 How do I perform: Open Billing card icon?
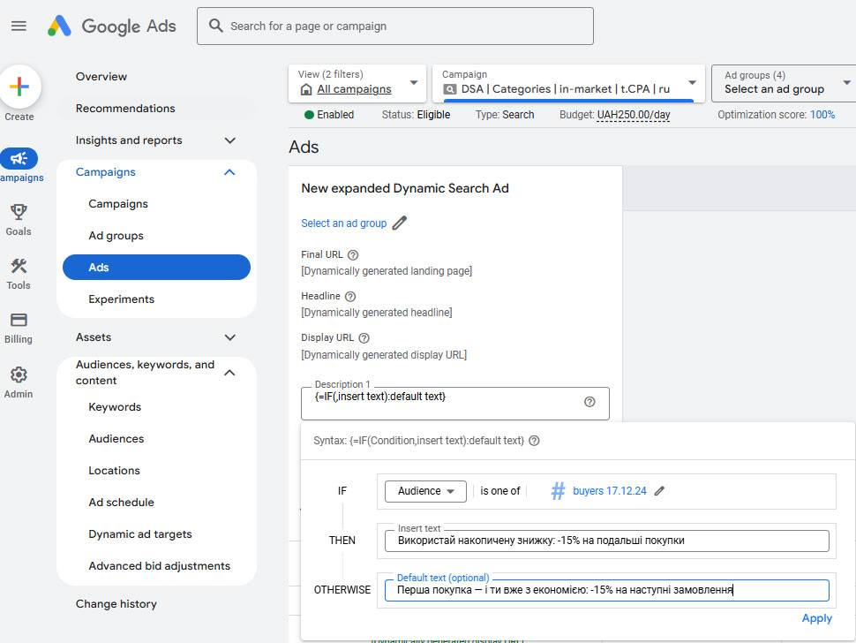[18, 321]
